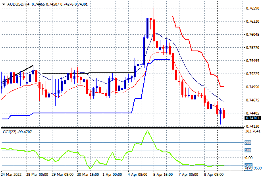The image size is (262, 179).
Task: Click the 29 Mar 08:00 time label
Action: tap(62, 175)
